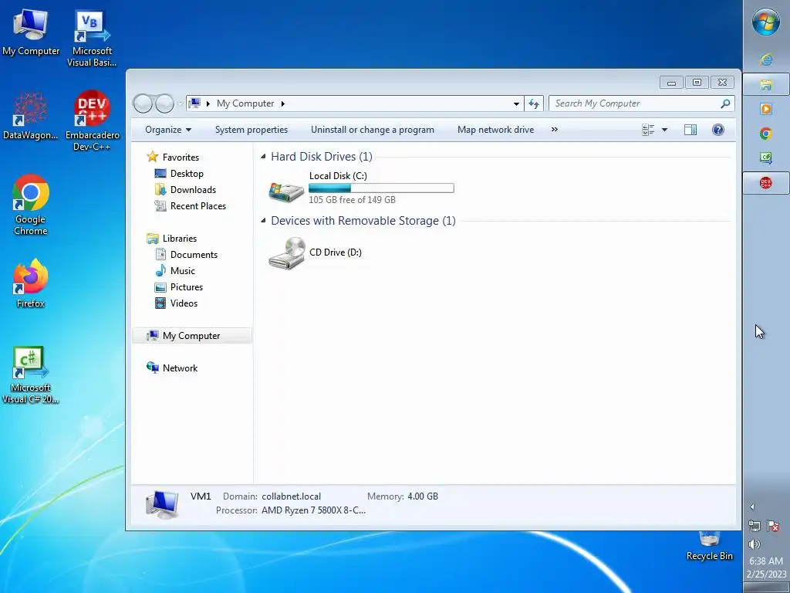Open Windows Media Player from the taskbar
790x593 pixels.
click(x=766, y=109)
